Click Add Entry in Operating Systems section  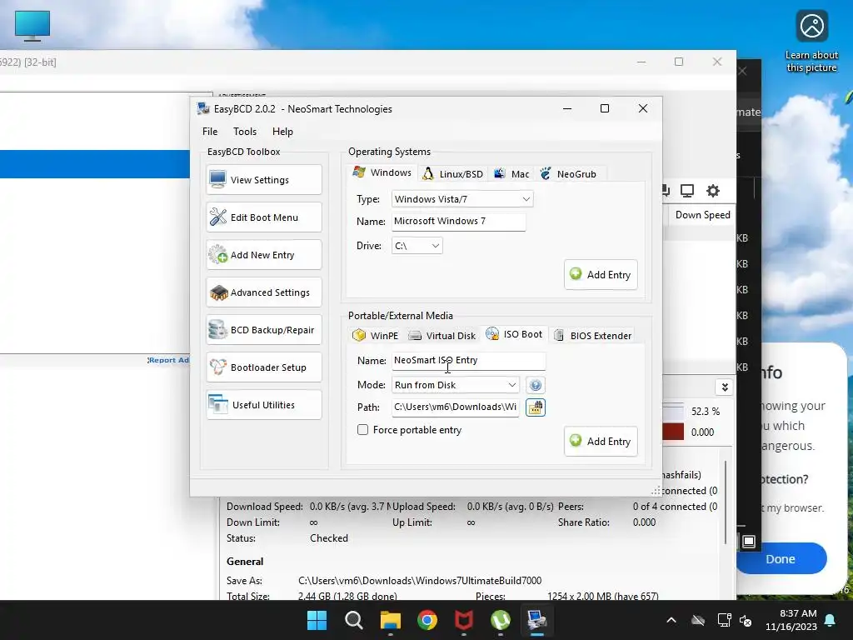click(x=601, y=275)
